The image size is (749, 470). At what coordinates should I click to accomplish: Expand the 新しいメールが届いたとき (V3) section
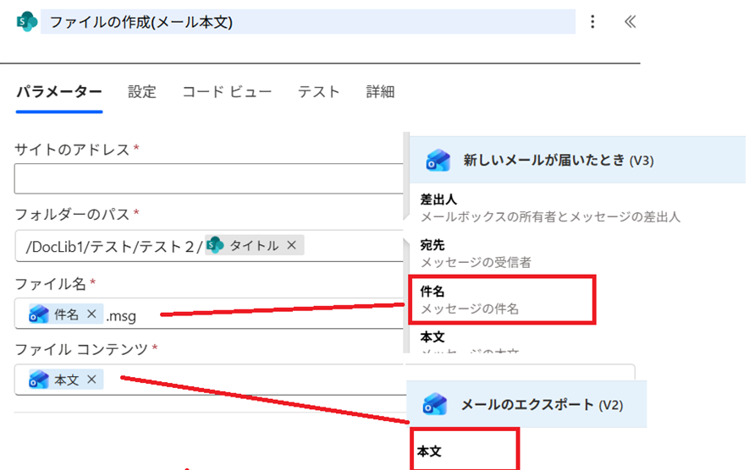click(x=558, y=160)
